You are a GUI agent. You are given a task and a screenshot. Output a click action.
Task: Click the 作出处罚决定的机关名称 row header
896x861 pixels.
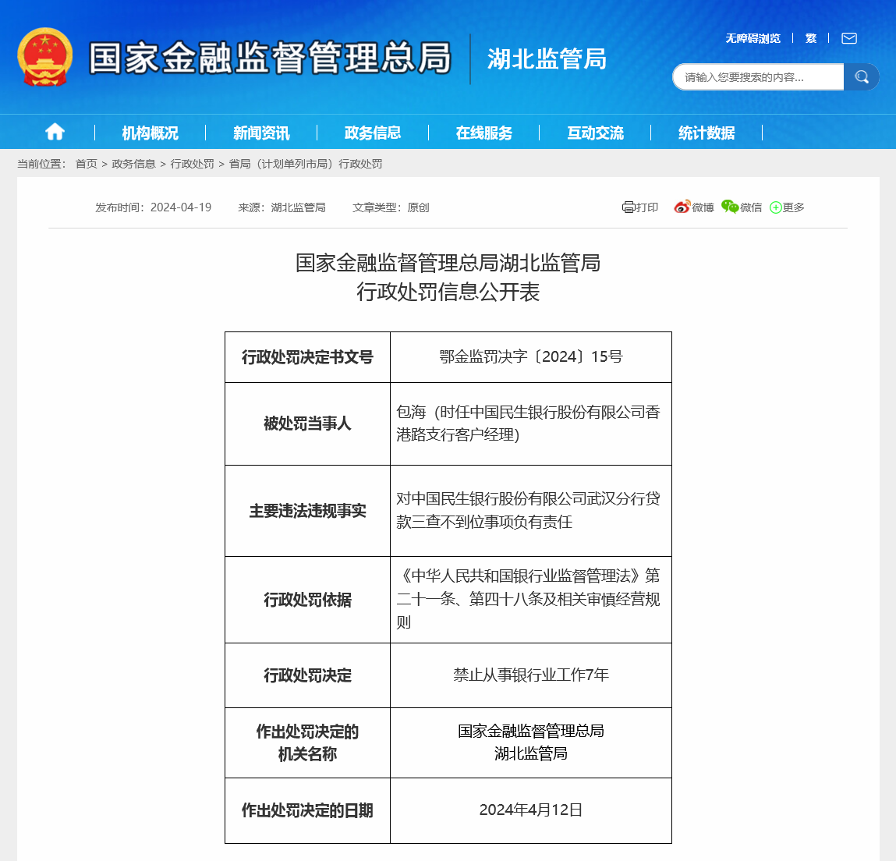point(307,742)
